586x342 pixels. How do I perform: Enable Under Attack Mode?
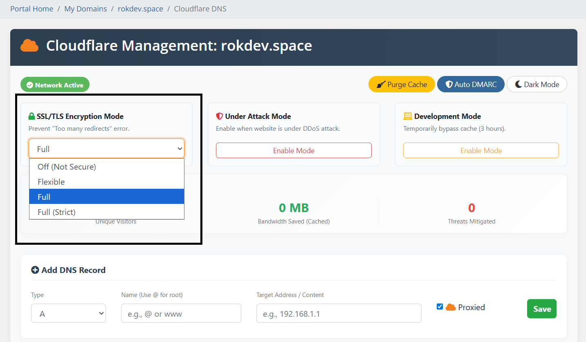294,150
